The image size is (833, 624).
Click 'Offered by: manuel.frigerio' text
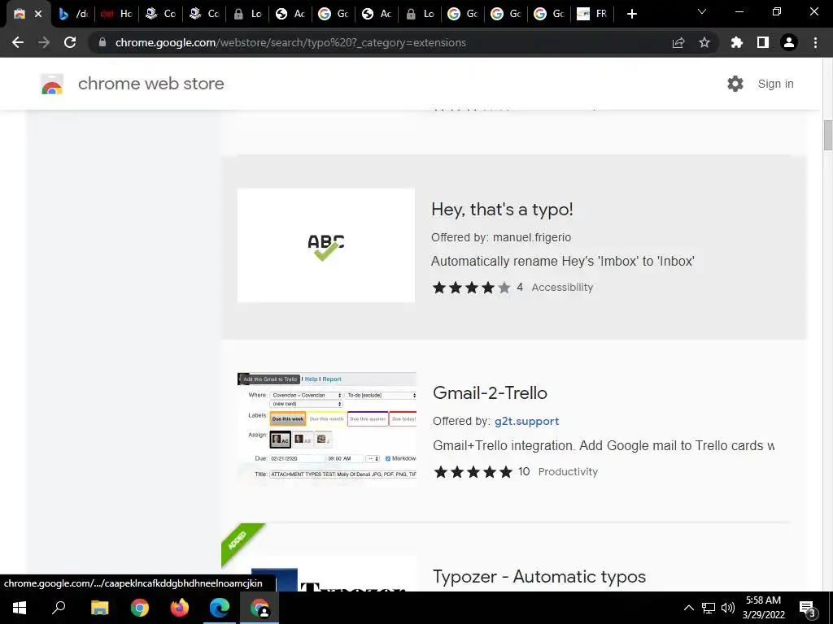501,237
